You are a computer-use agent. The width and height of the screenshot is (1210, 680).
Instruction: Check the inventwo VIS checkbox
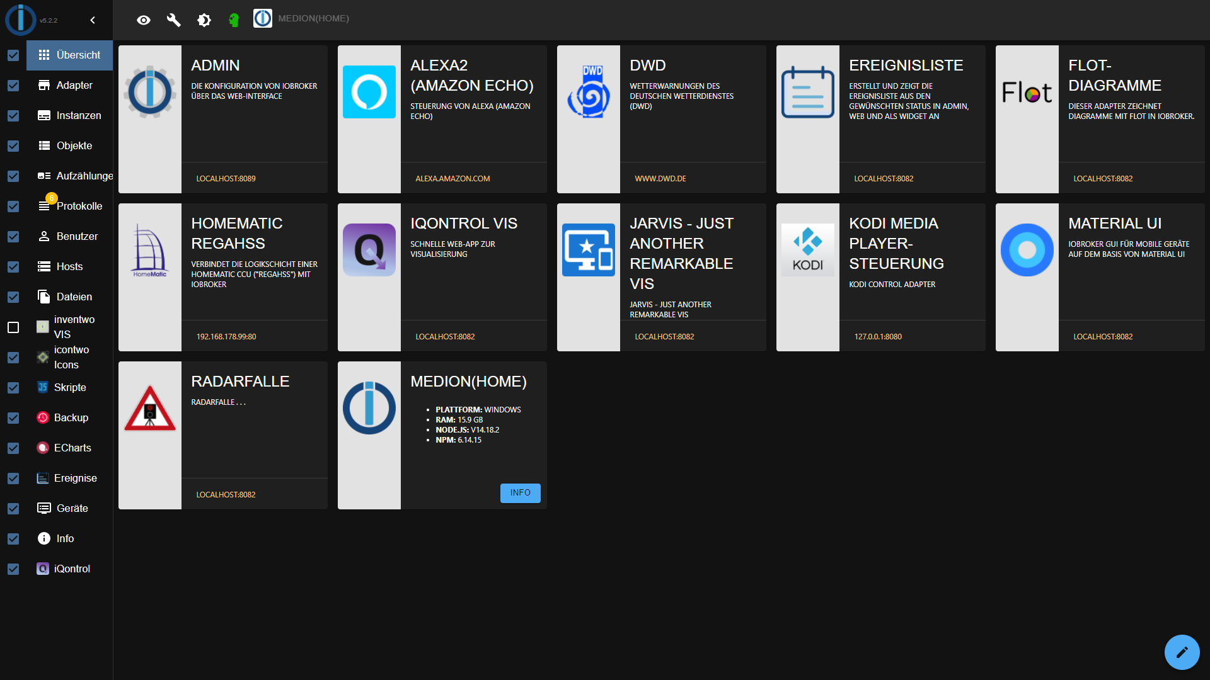click(x=13, y=327)
